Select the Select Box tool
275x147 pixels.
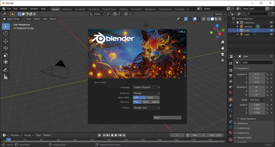6,26
